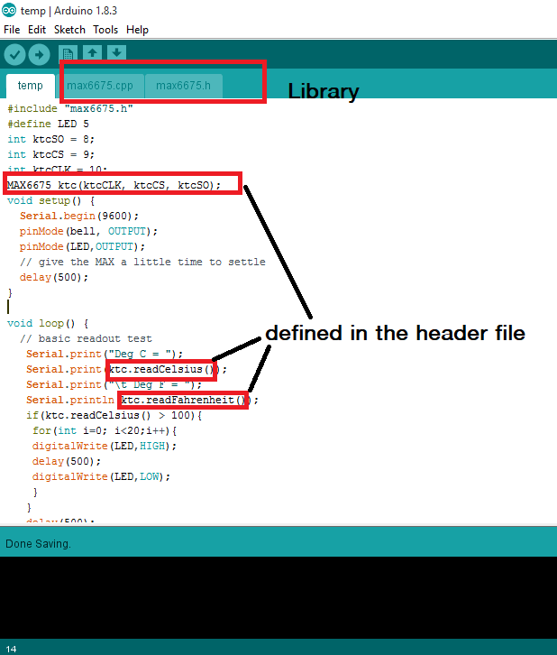Viewport: 557px width, 655px height.
Task: Click the void setup() { line
Action: [x=50, y=201]
